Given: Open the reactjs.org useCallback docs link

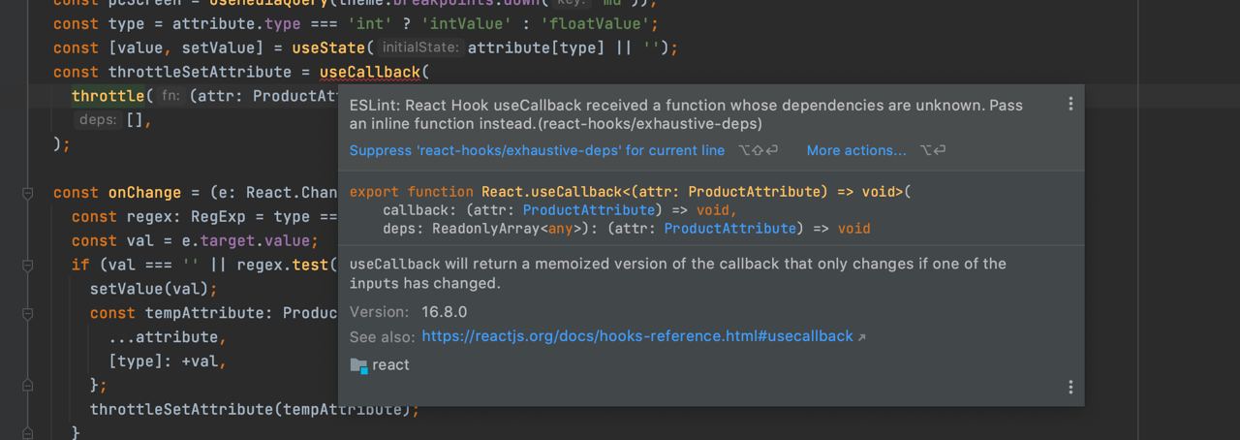Looking at the screenshot, I should click(637, 336).
